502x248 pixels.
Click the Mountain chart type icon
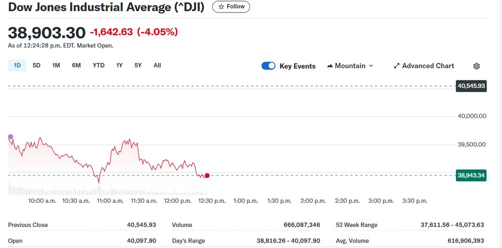pyautogui.click(x=330, y=66)
